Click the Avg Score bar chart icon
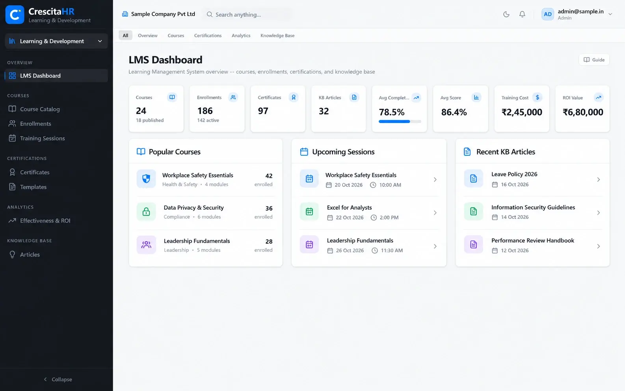625x391 pixels. pos(476,97)
